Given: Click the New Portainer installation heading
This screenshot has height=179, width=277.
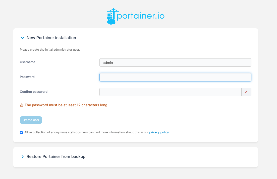Looking at the screenshot, I should [51, 38].
